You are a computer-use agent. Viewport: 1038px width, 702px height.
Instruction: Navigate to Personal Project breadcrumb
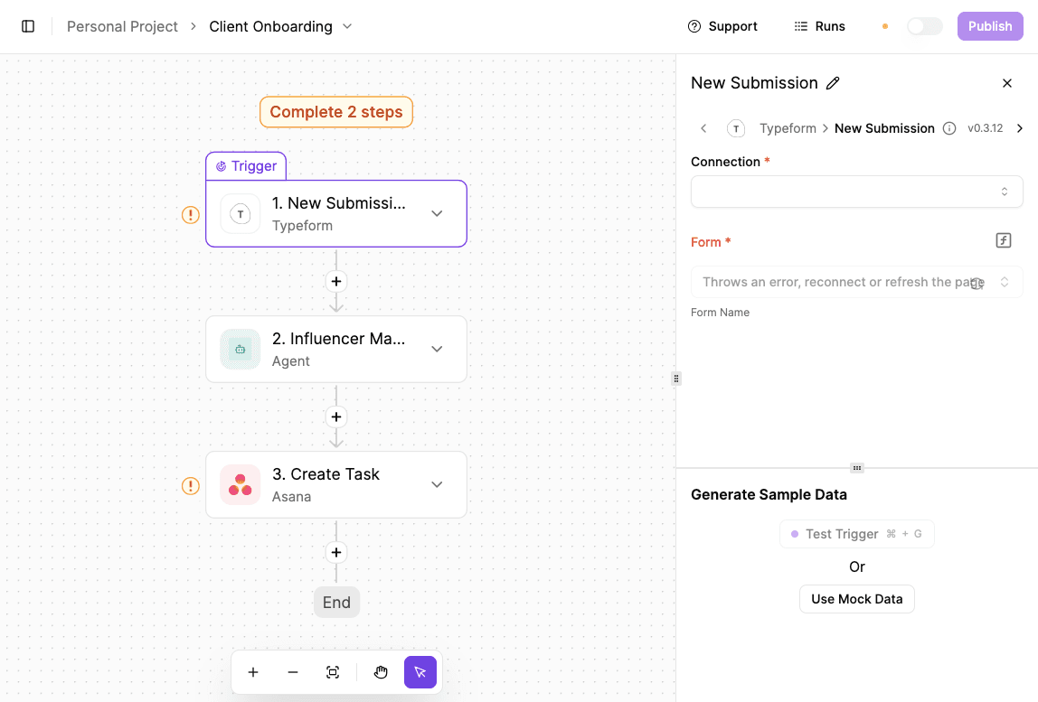122,26
